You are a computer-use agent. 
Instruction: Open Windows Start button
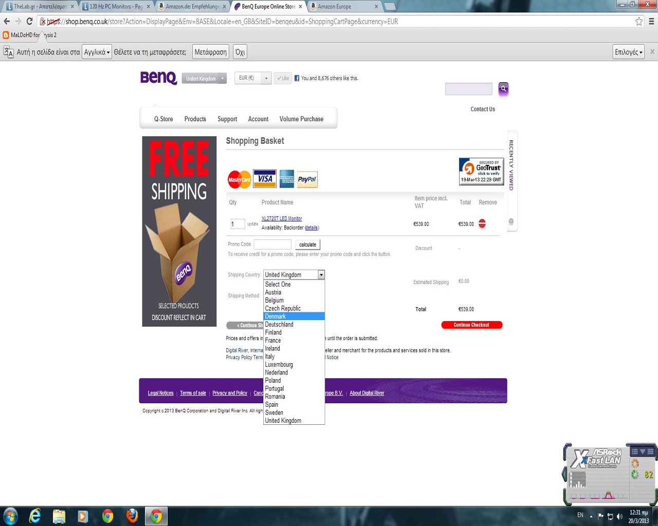[10, 516]
